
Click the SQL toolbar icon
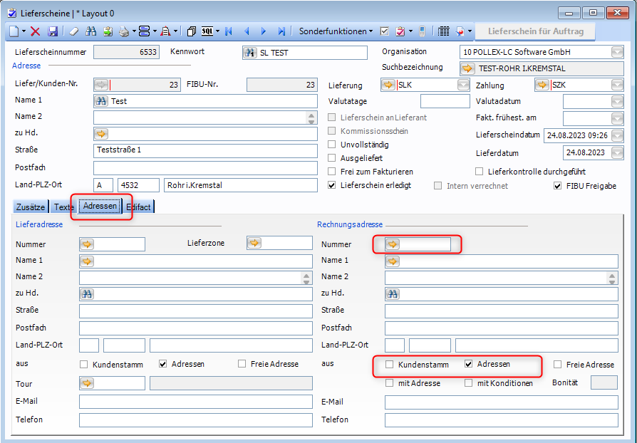coord(207,31)
